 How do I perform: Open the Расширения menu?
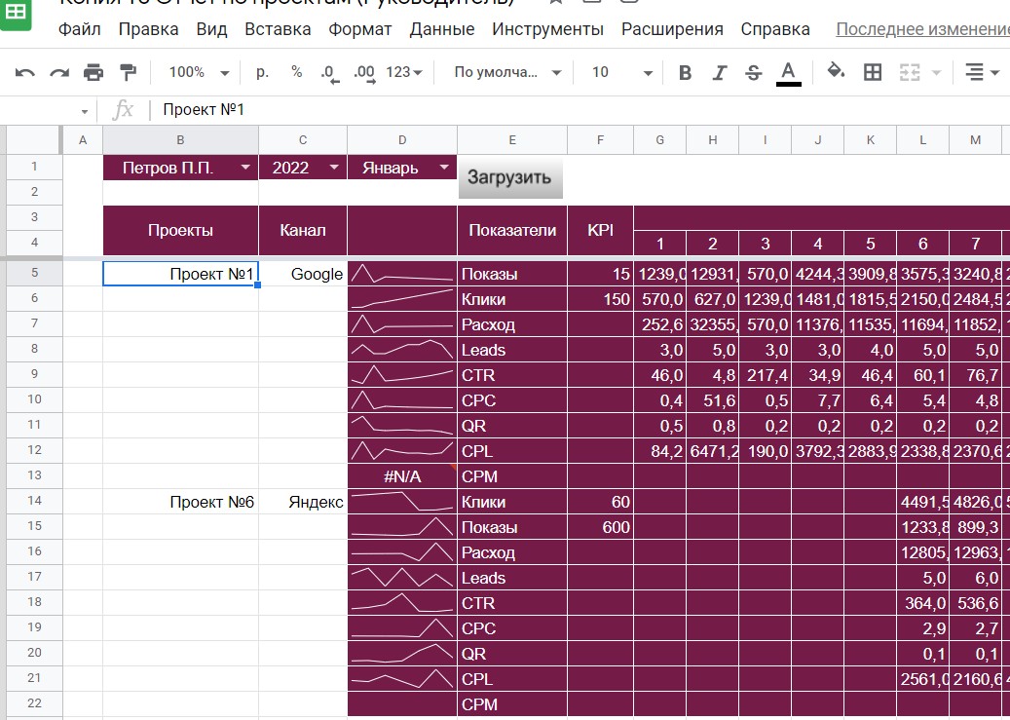[x=672, y=29]
